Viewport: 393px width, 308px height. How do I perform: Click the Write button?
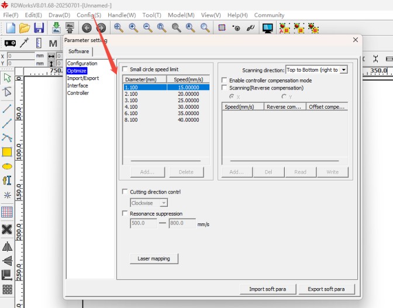pos(333,172)
